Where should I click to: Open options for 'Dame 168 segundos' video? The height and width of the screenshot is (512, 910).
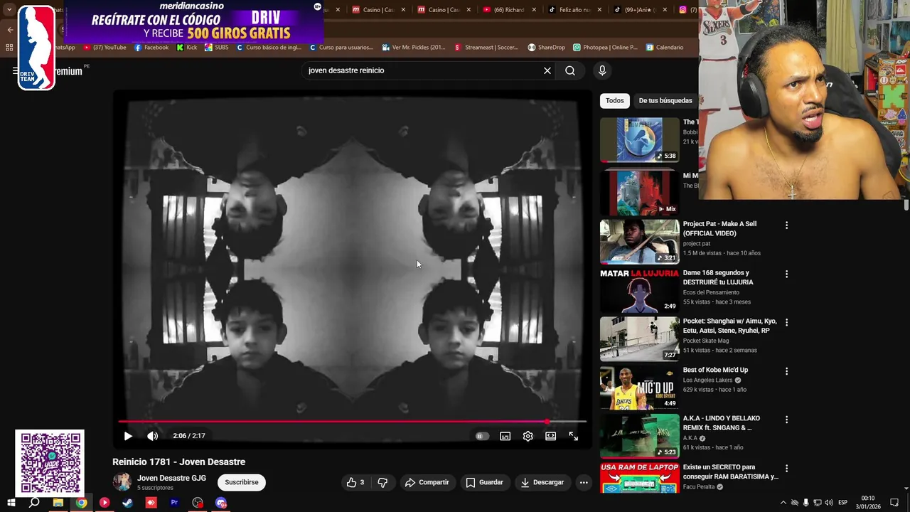[x=786, y=274]
